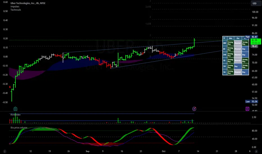This screenshot has width=262, height=154.
Task: Click the 1M timeframe row label
Action: pos(225,72)
